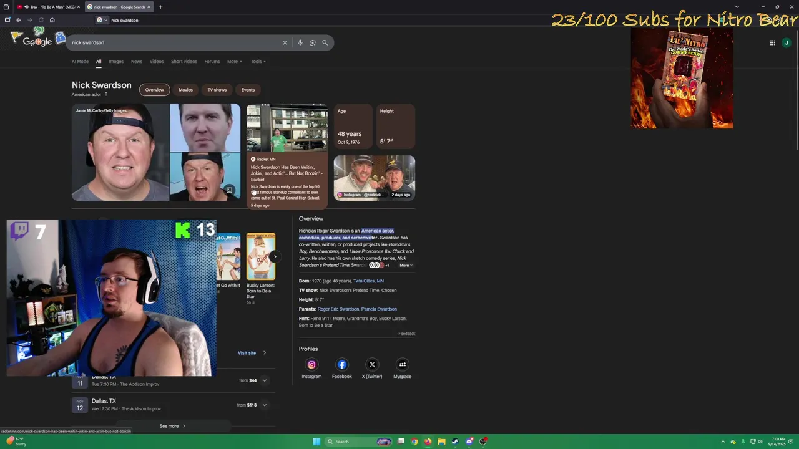Switch to the News results tab
799x449 pixels.
tap(137, 61)
